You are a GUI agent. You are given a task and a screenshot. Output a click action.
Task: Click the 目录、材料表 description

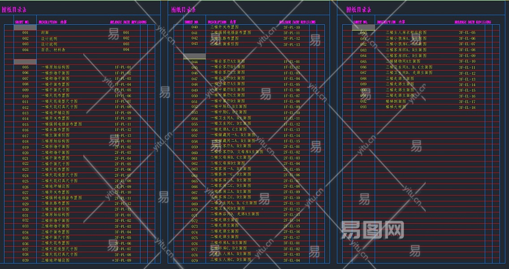(x=53, y=50)
